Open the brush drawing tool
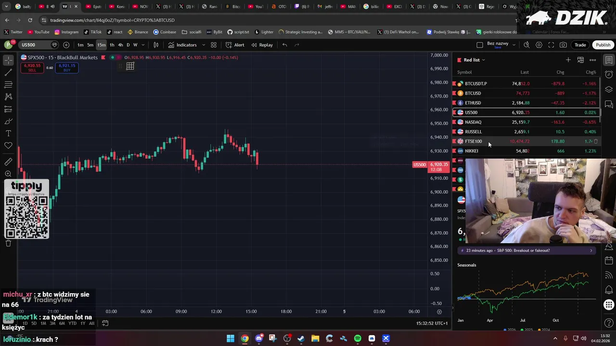Image resolution: width=616 pixels, height=346 pixels. tap(8, 121)
